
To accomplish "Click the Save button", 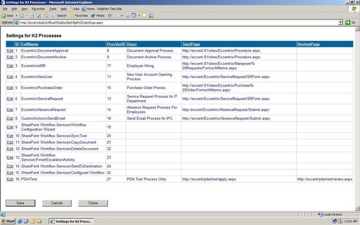I will coord(20,203).
